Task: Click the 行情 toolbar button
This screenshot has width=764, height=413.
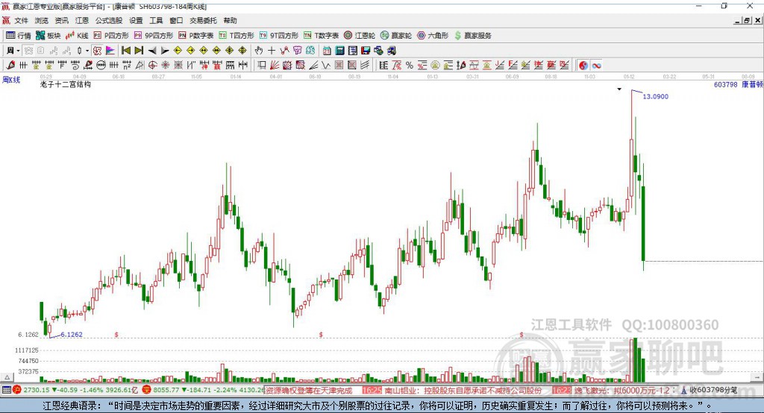Action: (19, 36)
